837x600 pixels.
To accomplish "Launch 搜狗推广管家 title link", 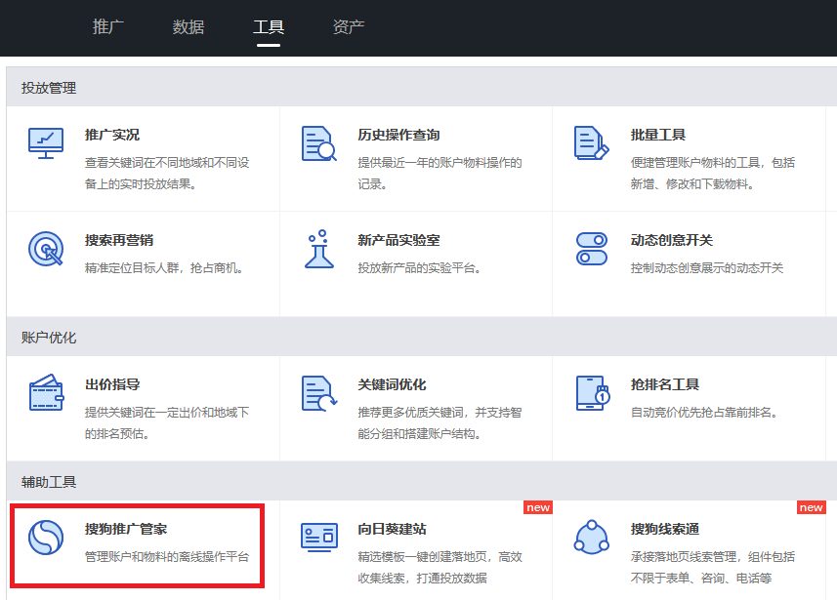I will click(x=126, y=529).
